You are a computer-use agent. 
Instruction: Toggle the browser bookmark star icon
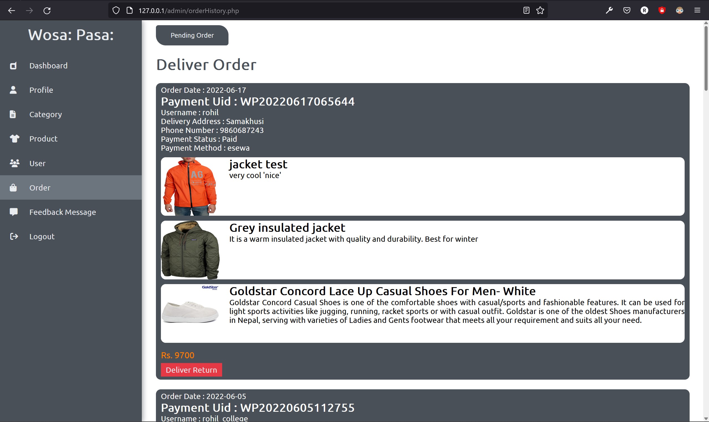click(540, 10)
